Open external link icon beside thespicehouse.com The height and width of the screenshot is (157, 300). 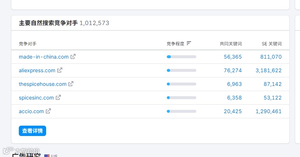pos(71,84)
